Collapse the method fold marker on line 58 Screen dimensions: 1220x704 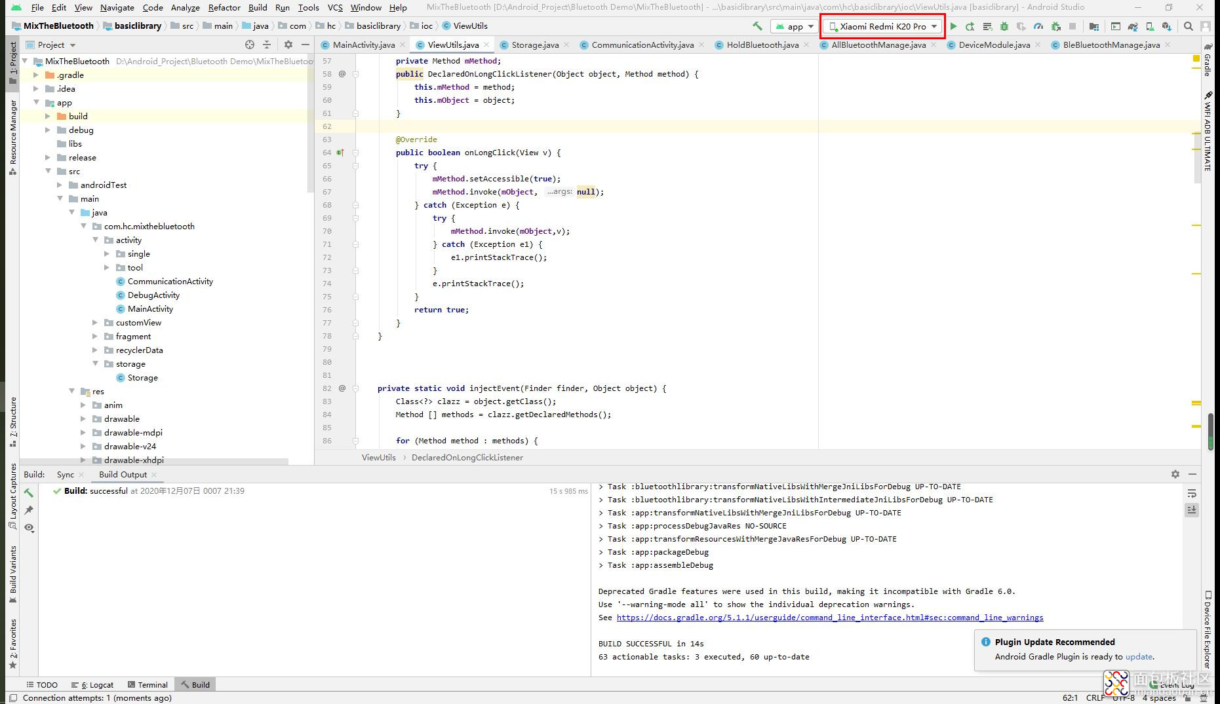tap(355, 74)
